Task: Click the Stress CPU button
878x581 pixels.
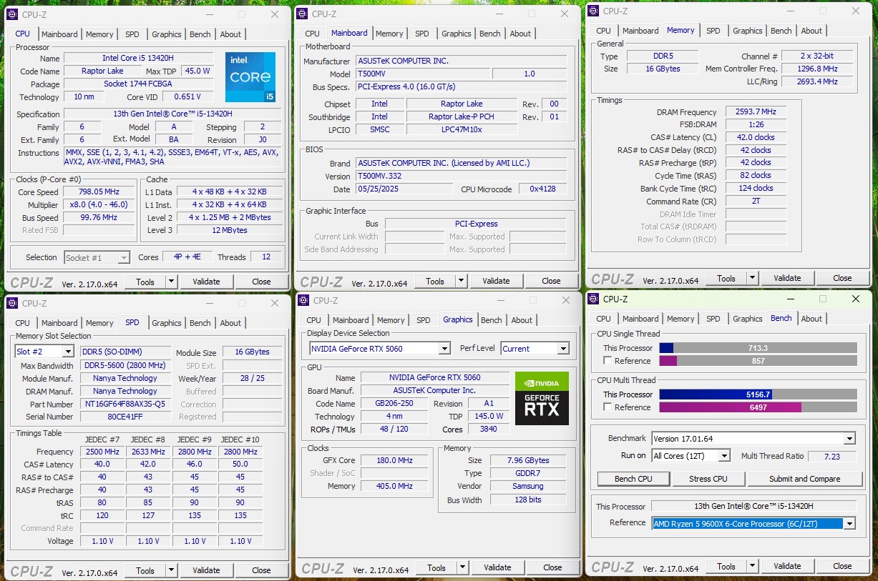Action: [x=708, y=479]
